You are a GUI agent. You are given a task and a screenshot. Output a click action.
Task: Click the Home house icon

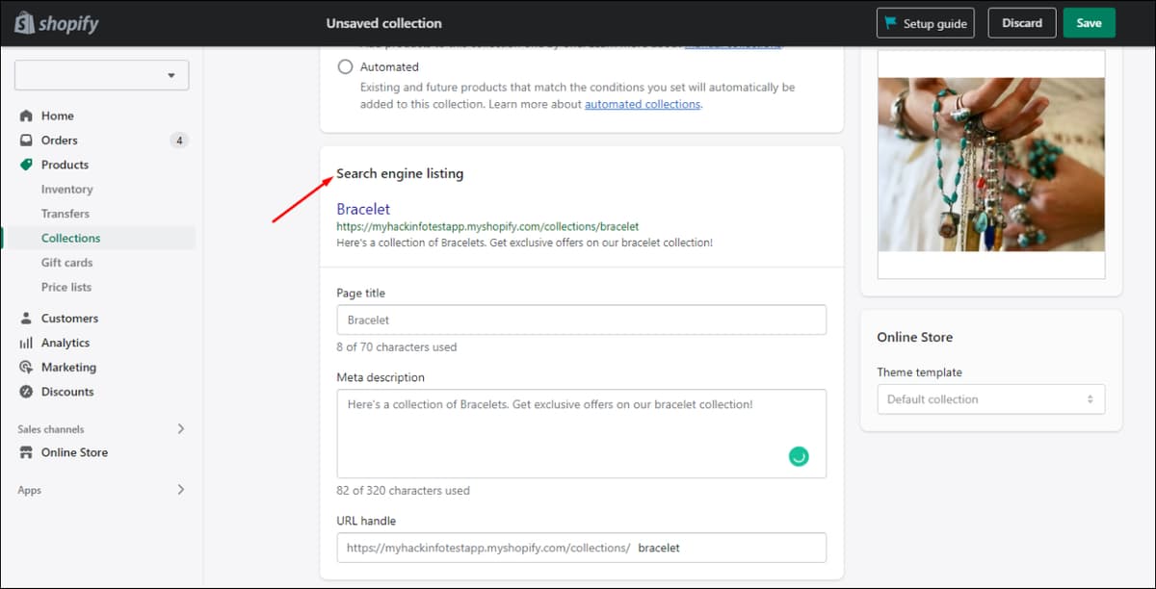(x=26, y=115)
